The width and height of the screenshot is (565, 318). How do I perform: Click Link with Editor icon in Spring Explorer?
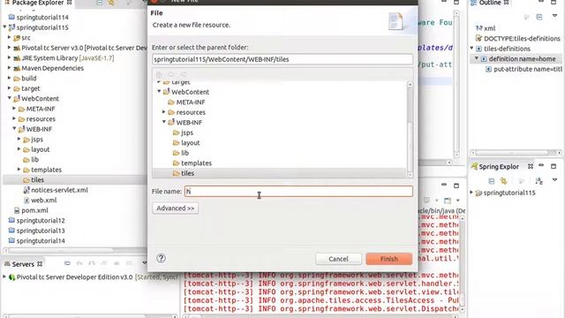[504, 180]
